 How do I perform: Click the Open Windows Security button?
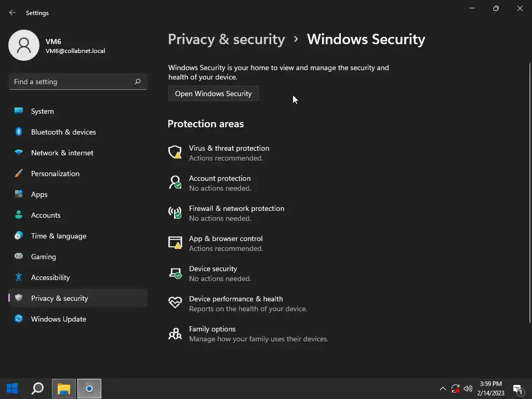(x=214, y=94)
